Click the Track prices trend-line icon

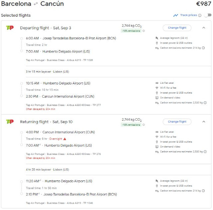(175, 15)
